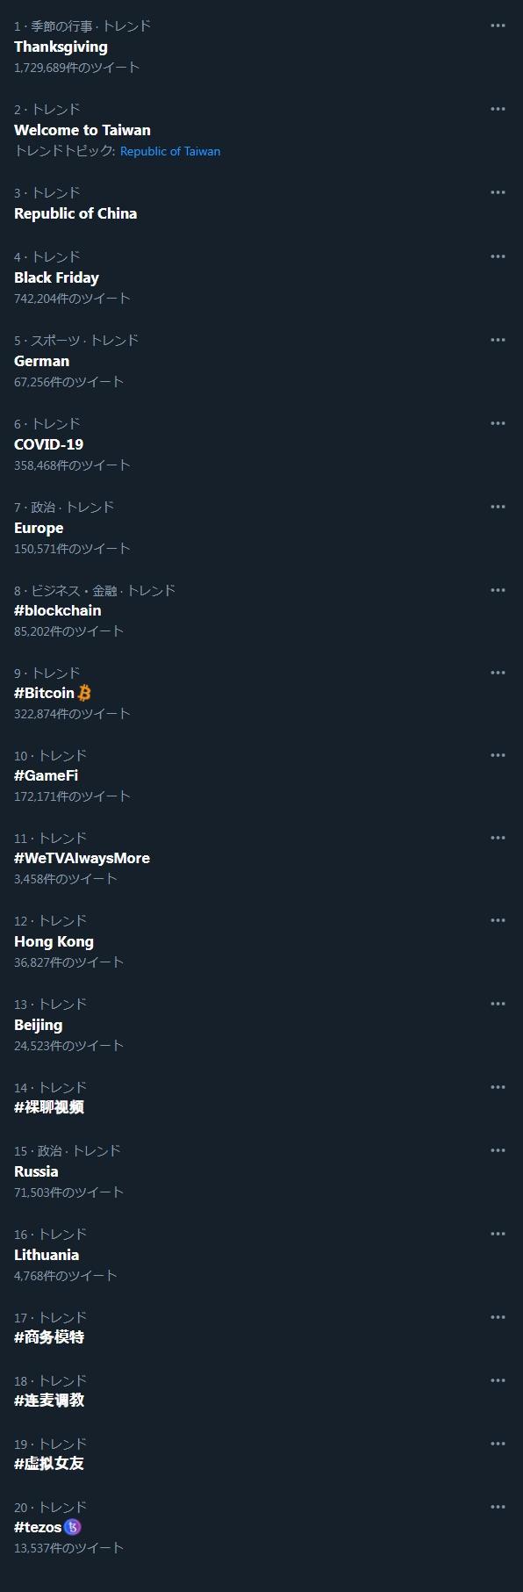Screen dimensions: 523x1592
Task: Select the #WeTVAlwaysMore trending hashtag
Action: pos(82,858)
